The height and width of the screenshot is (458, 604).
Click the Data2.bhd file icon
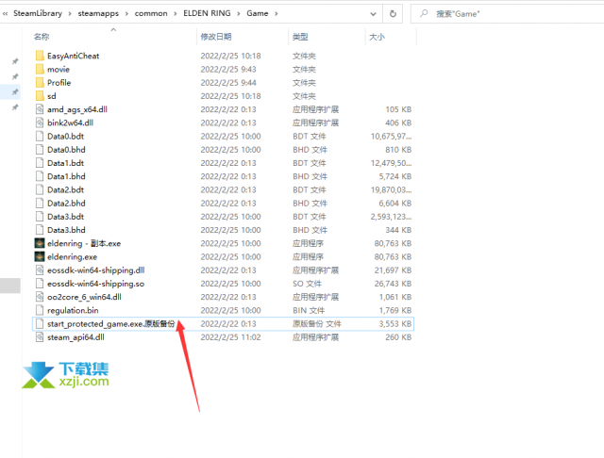[40, 203]
